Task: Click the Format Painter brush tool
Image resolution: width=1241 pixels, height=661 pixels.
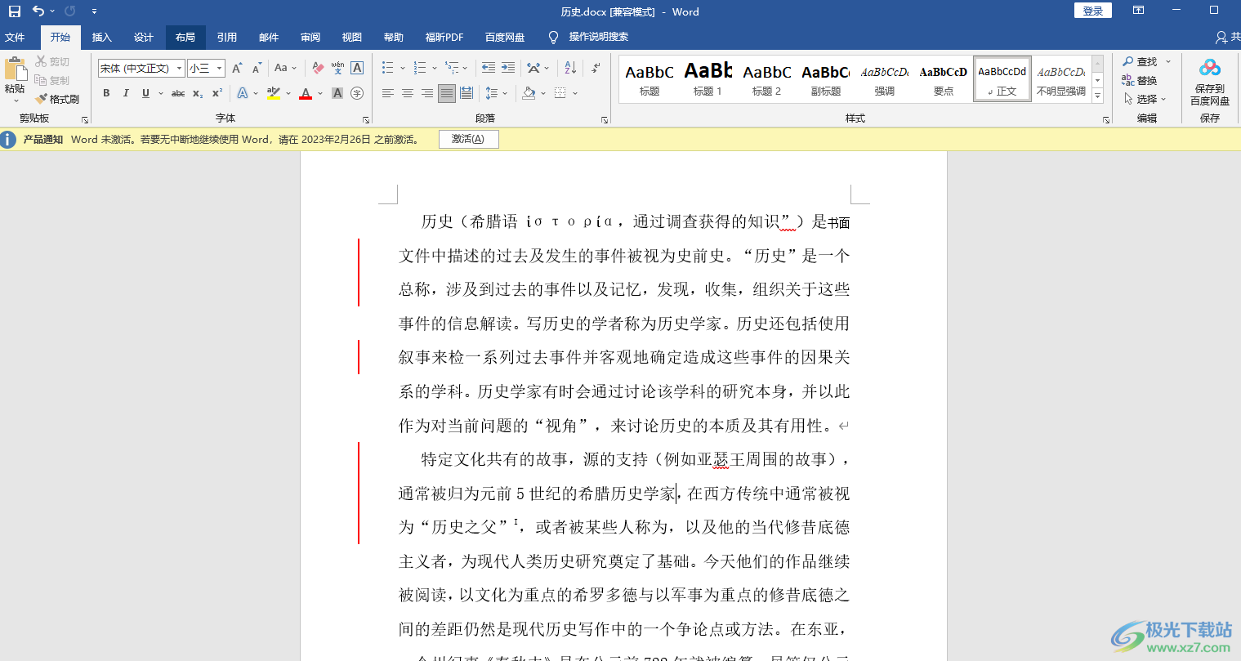Action: click(56, 99)
